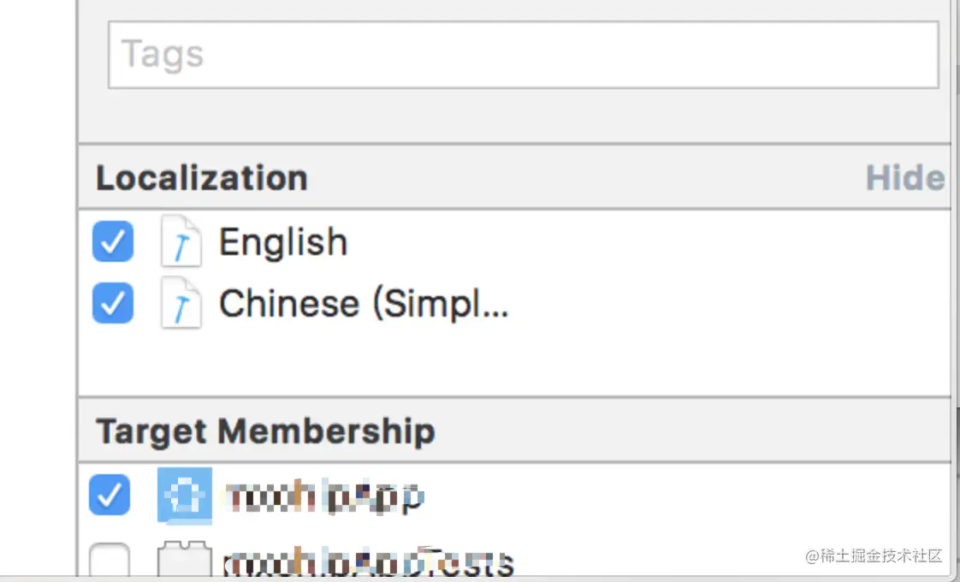960x582 pixels.
Task: Click blank area right of English row
Action: click(642, 242)
